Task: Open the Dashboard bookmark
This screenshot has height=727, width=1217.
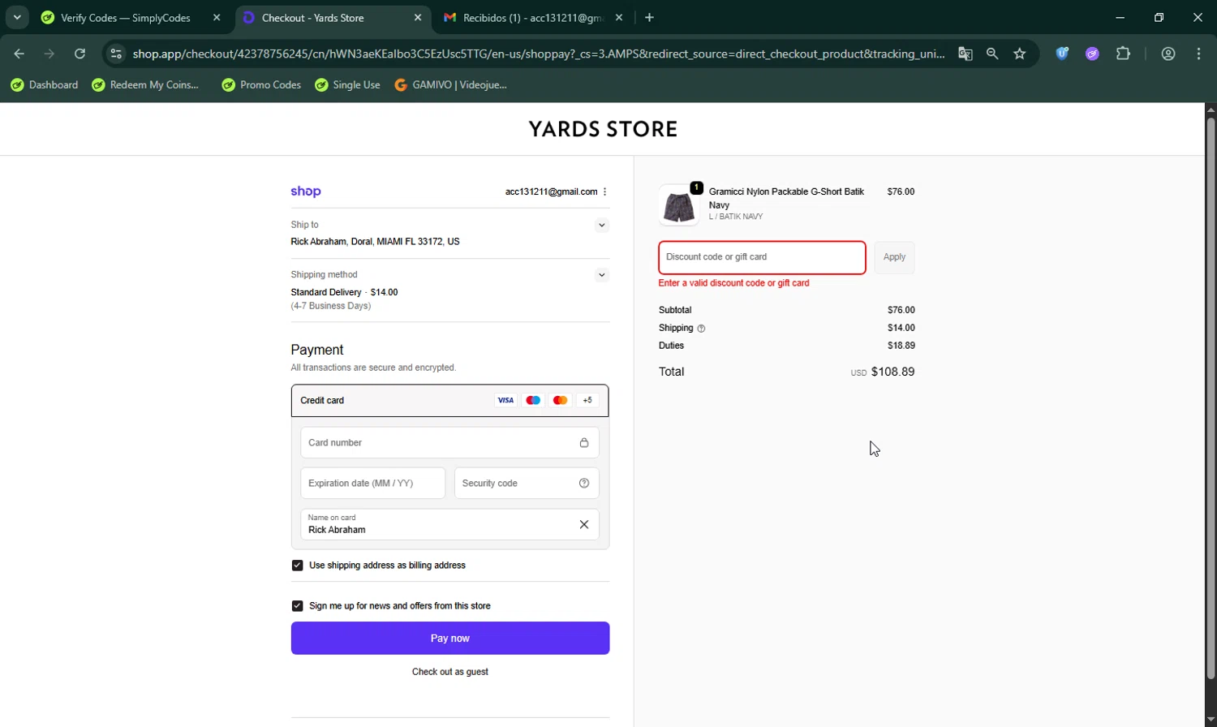Action: click(45, 84)
